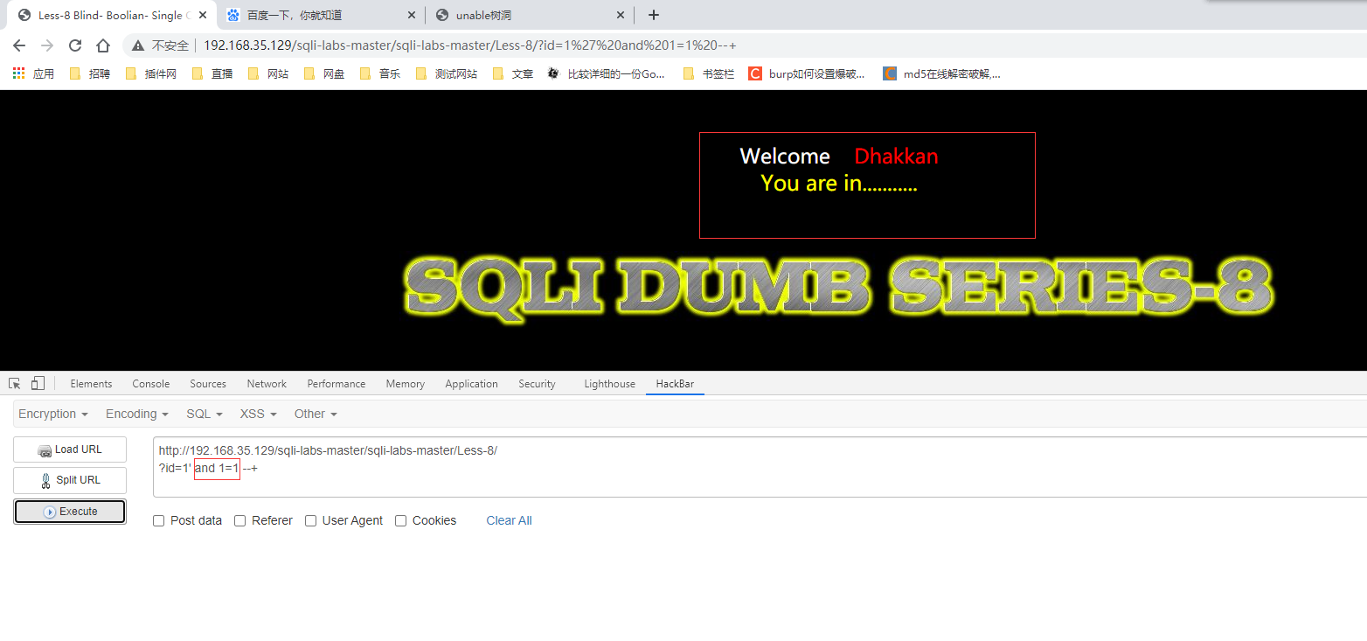Open the 测试网站 bookmark folder
This screenshot has width=1367, height=641.
point(447,74)
